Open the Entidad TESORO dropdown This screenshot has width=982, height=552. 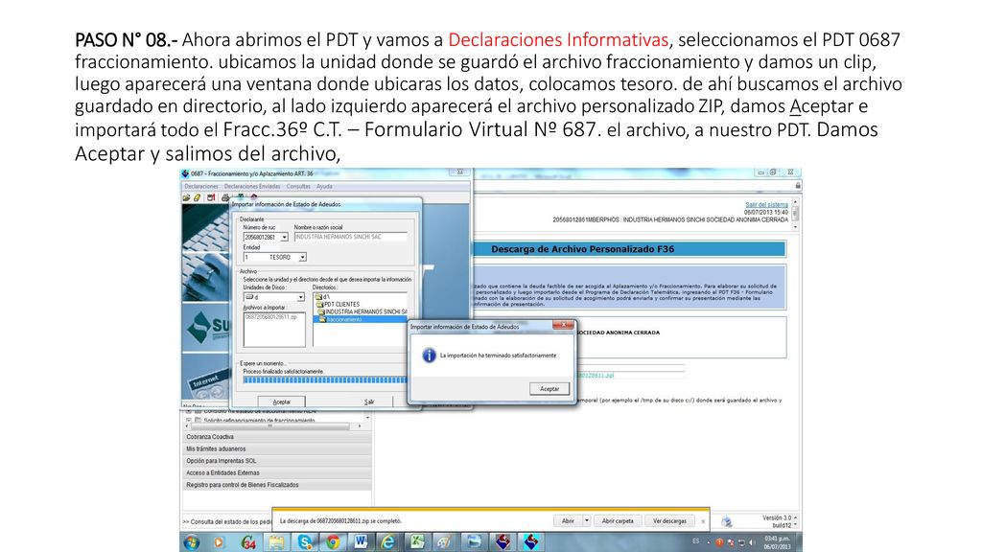(302, 257)
